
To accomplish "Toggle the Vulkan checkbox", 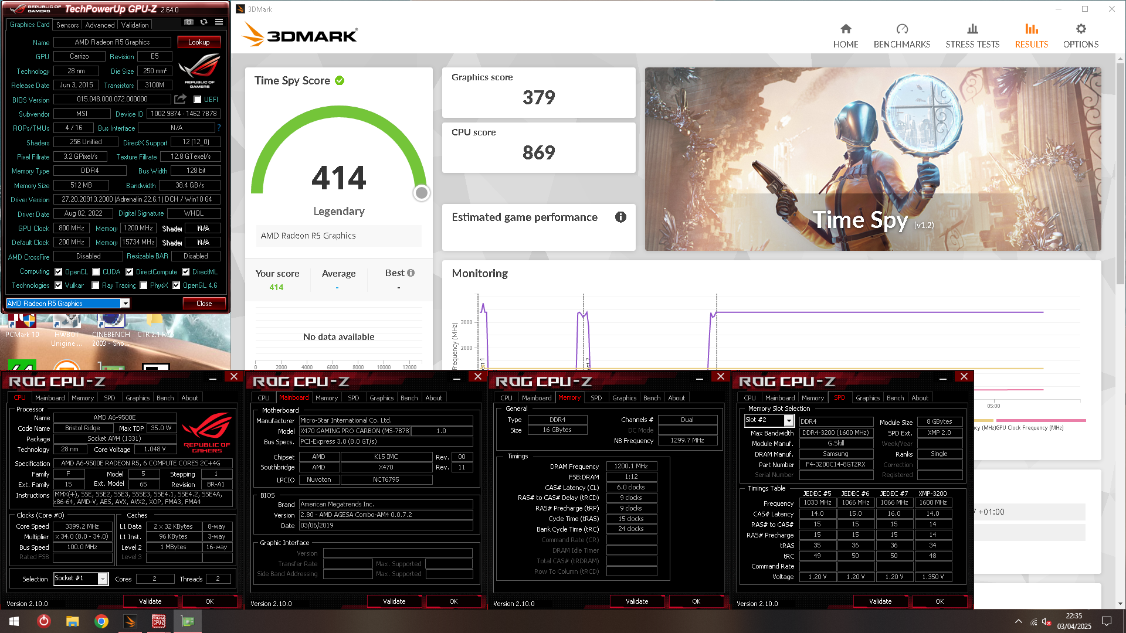I will (59, 285).
